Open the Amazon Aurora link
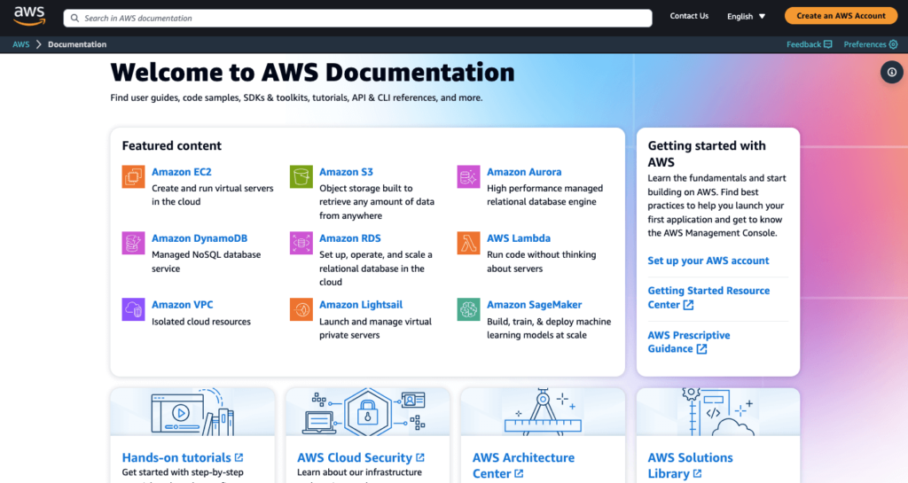This screenshot has width=908, height=483. point(524,172)
